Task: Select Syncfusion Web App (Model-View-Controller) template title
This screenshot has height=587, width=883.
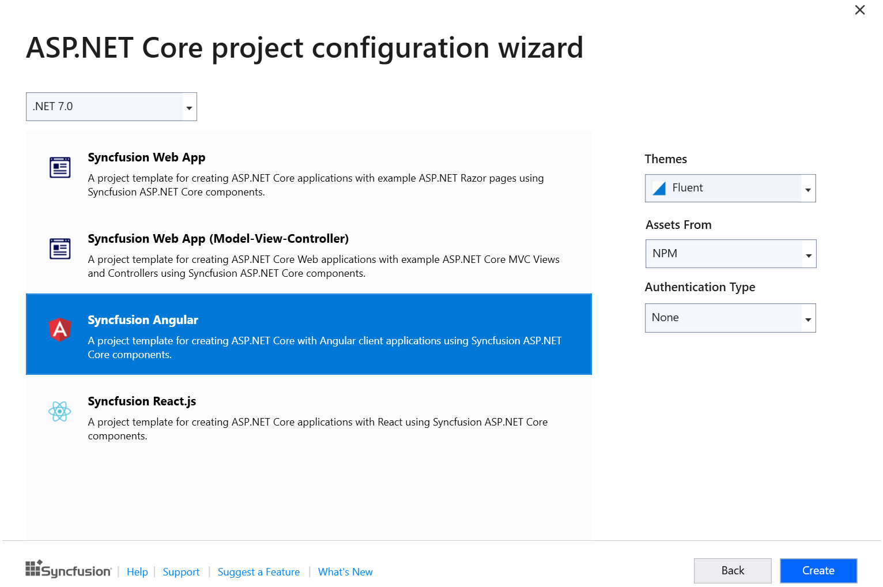Action: (218, 239)
